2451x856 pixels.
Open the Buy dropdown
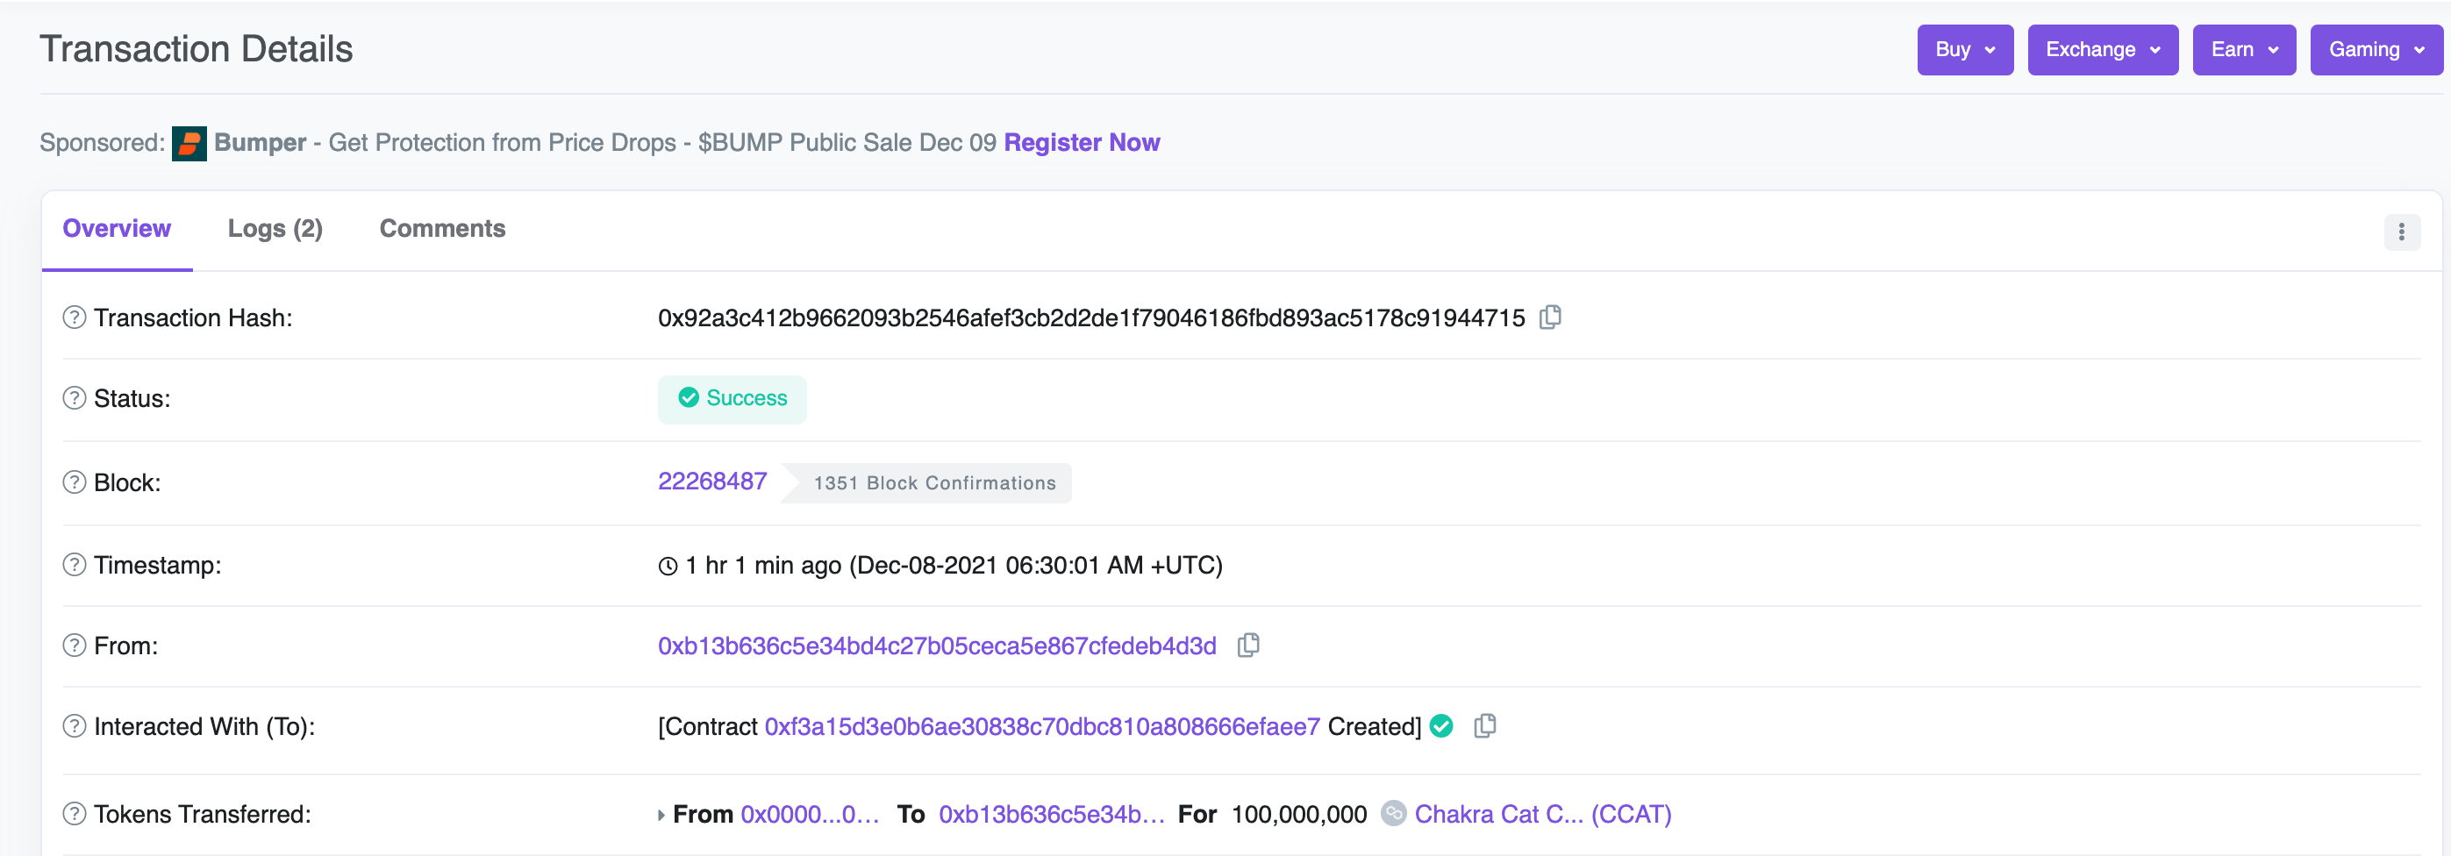click(1964, 49)
